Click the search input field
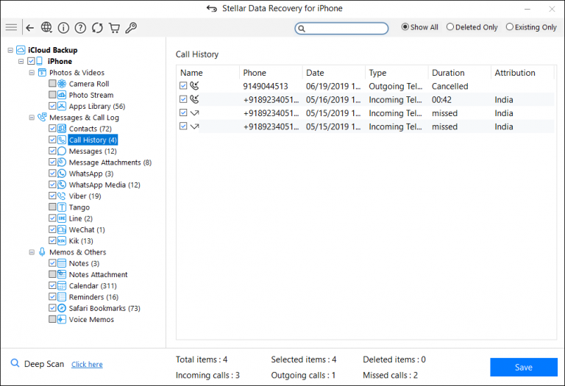 pos(346,29)
